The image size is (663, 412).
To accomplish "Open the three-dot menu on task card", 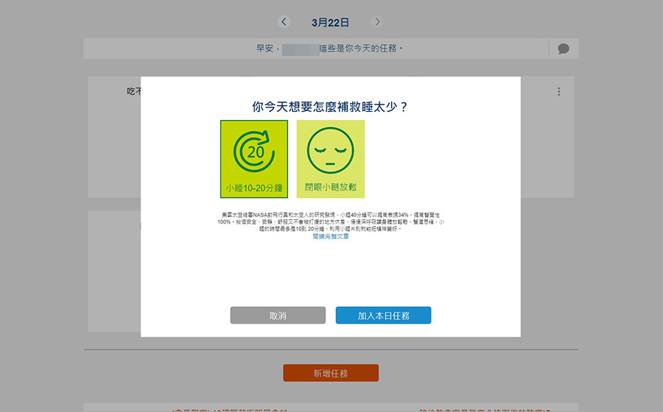I will tap(559, 92).
